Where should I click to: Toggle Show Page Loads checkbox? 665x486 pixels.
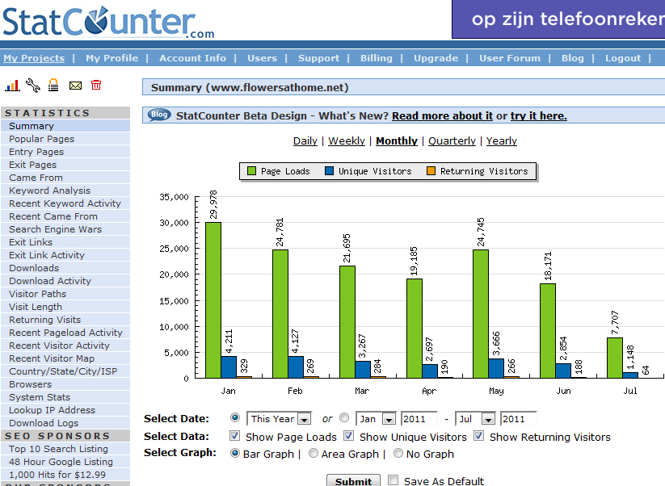point(234,436)
